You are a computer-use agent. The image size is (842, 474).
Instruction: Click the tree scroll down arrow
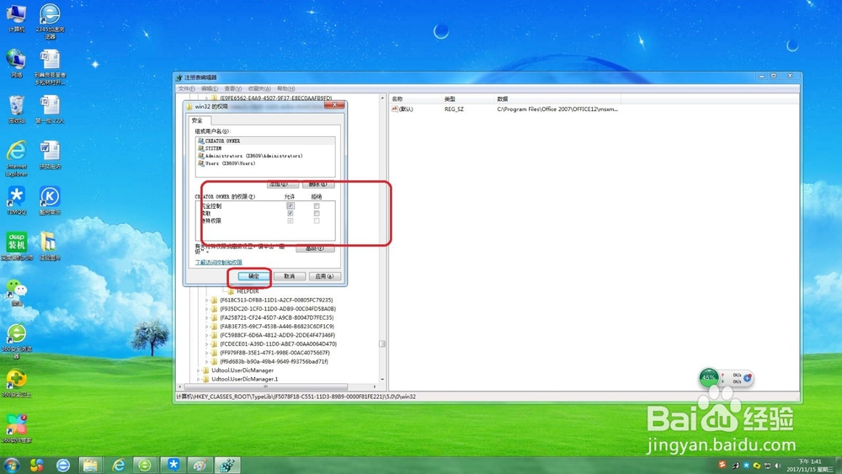[x=382, y=380]
